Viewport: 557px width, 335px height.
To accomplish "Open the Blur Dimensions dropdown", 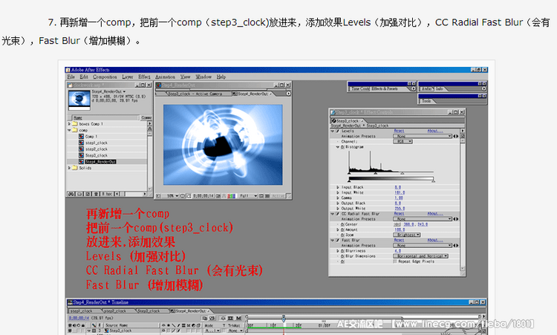I will click(420, 256).
